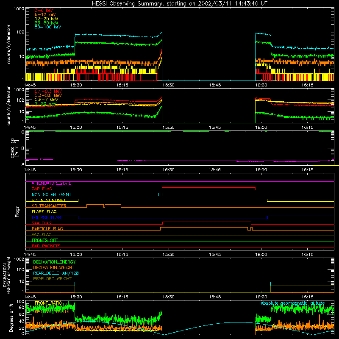The height and width of the screenshot is (339, 339).
Task: Click the 15:30 tick under the top plot
Action: (x=168, y=85)
